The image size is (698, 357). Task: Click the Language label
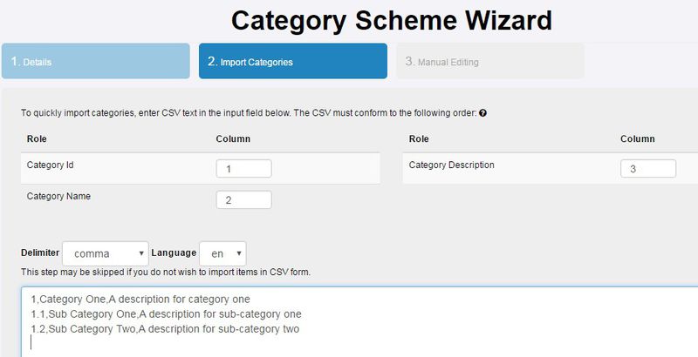click(x=174, y=253)
